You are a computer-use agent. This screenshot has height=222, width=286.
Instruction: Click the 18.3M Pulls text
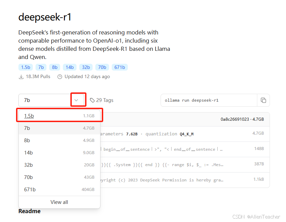click(38, 77)
